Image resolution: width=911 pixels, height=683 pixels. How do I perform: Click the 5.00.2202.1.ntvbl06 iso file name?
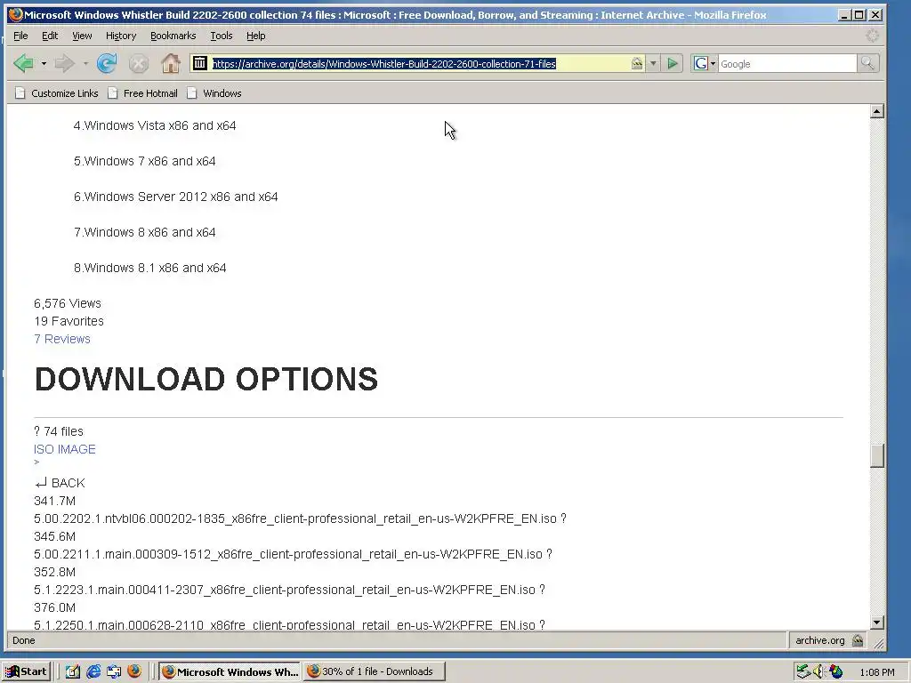click(x=295, y=518)
